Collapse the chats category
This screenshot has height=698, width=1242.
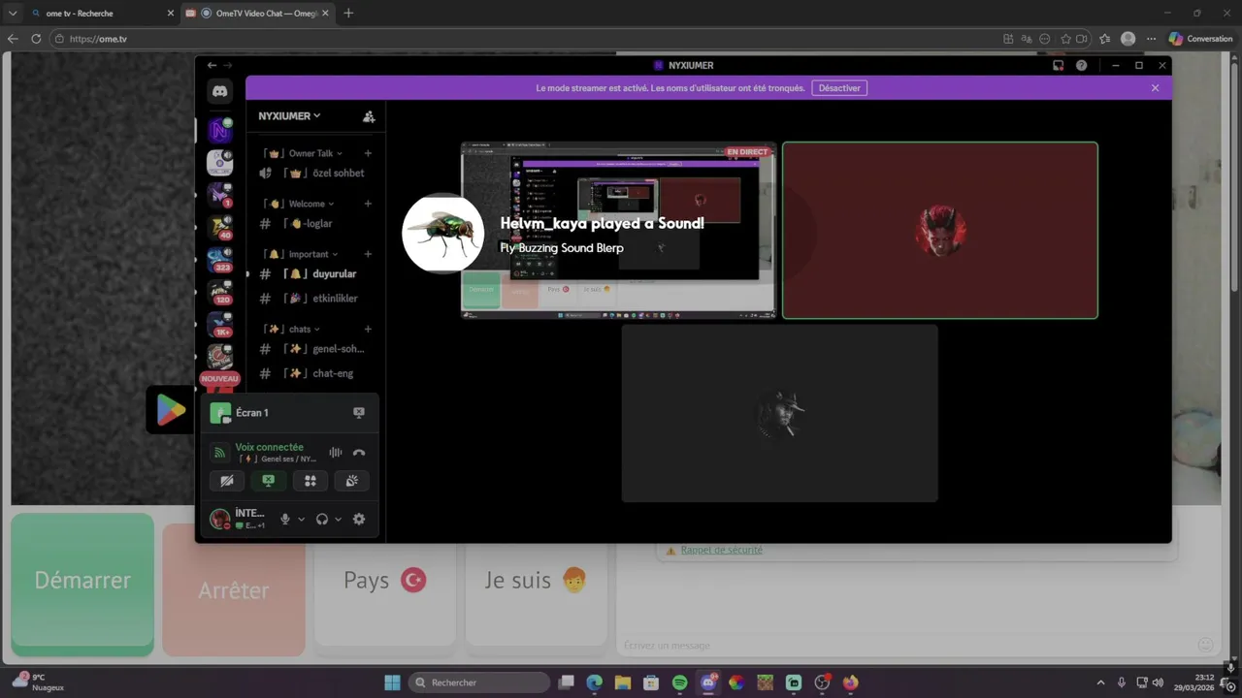pyautogui.click(x=291, y=329)
